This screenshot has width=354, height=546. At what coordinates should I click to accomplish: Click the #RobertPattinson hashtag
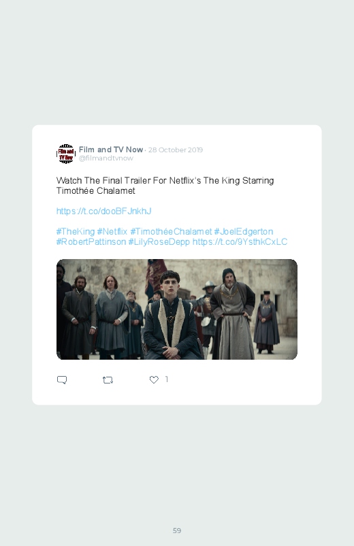click(91, 241)
